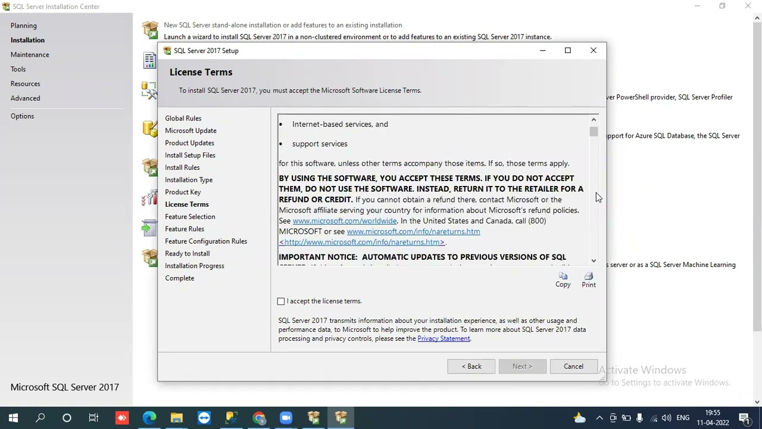Click the Installation Progress step

coord(195,266)
